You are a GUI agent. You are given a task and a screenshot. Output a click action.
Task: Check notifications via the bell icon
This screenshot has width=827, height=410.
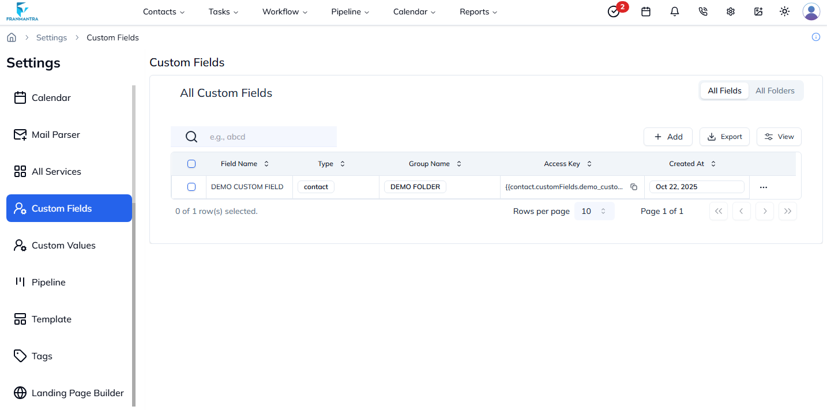[674, 12]
